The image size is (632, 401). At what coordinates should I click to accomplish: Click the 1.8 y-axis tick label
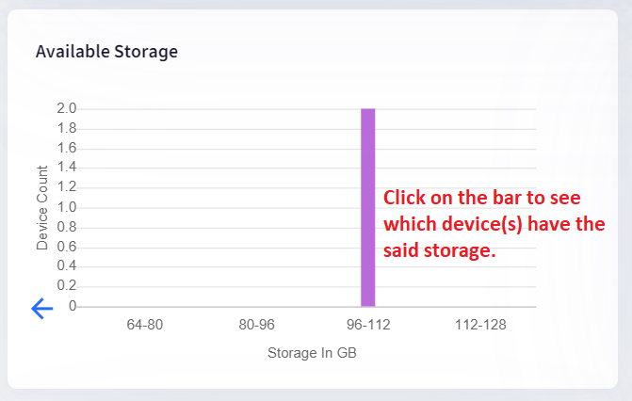click(67, 128)
